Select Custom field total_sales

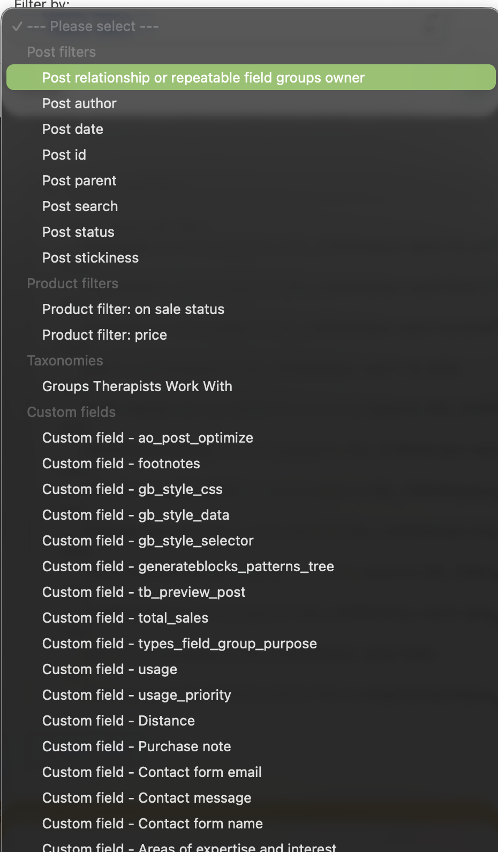[x=125, y=618]
